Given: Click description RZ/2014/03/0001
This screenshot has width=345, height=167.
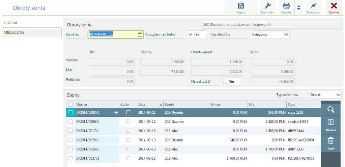Looking at the screenshot, I should click(x=301, y=158).
